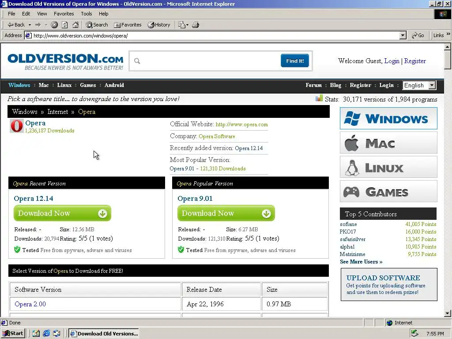The image size is (452, 339).
Task: Open the File menu
Action: point(11,14)
